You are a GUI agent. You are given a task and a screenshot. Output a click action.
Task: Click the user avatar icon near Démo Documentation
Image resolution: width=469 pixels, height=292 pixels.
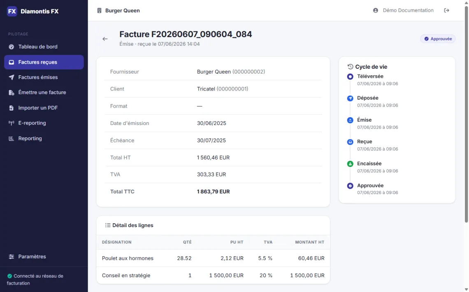[x=376, y=10]
